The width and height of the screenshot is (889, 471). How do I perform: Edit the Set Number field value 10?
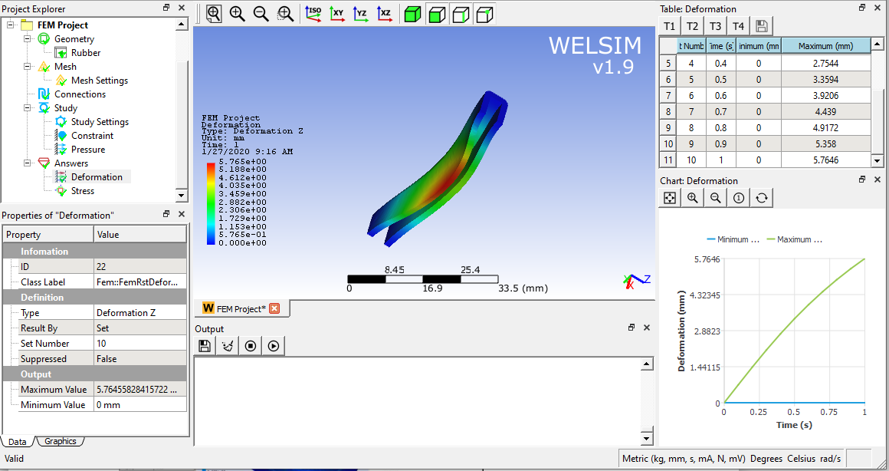tap(140, 344)
